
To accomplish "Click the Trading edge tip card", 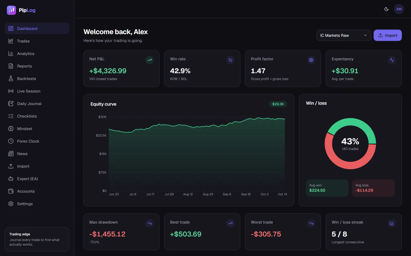I will tap(37, 239).
